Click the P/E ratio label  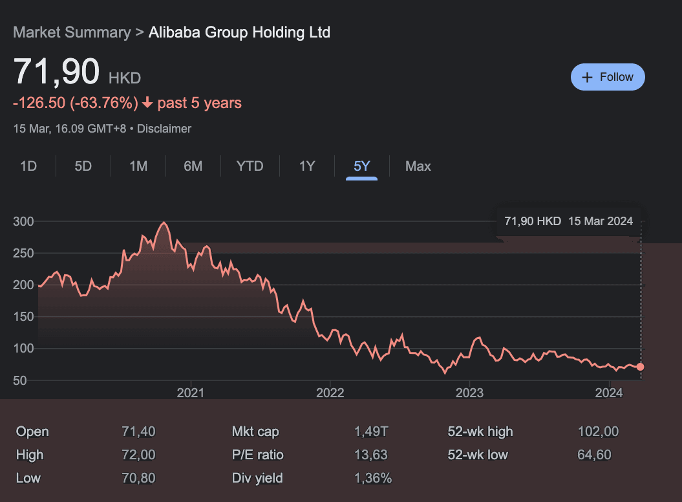tap(258, 455)
